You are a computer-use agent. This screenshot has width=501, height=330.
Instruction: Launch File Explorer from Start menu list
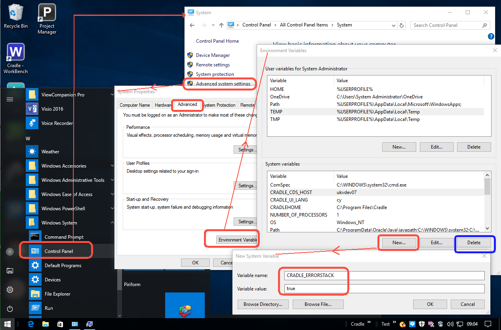[x=57, y=294]
